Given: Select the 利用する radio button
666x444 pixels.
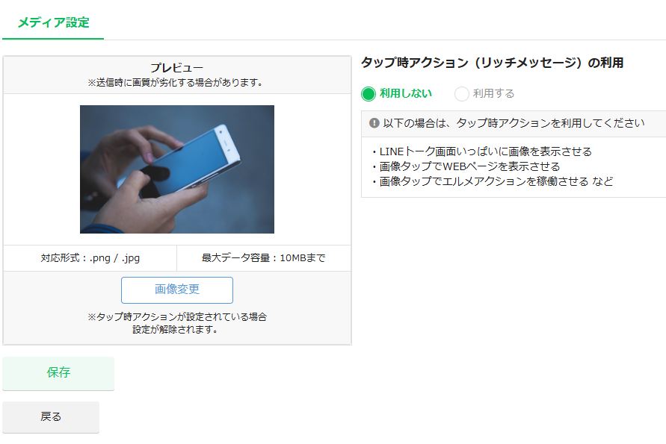Looking at the screenshot, I should pyautogui.click(x=462, y=94).
